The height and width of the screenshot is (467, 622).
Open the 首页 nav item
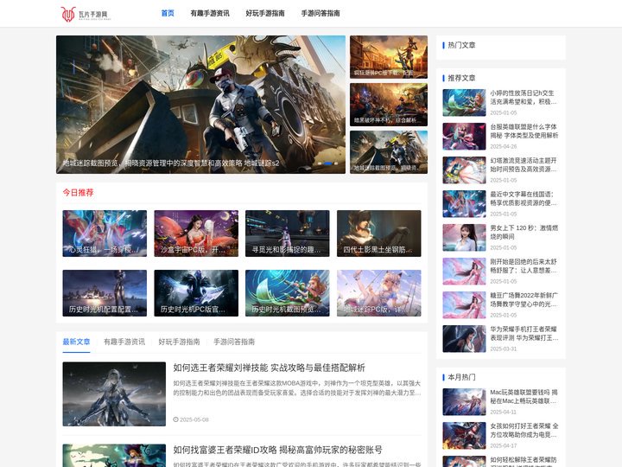pos(168,13)
